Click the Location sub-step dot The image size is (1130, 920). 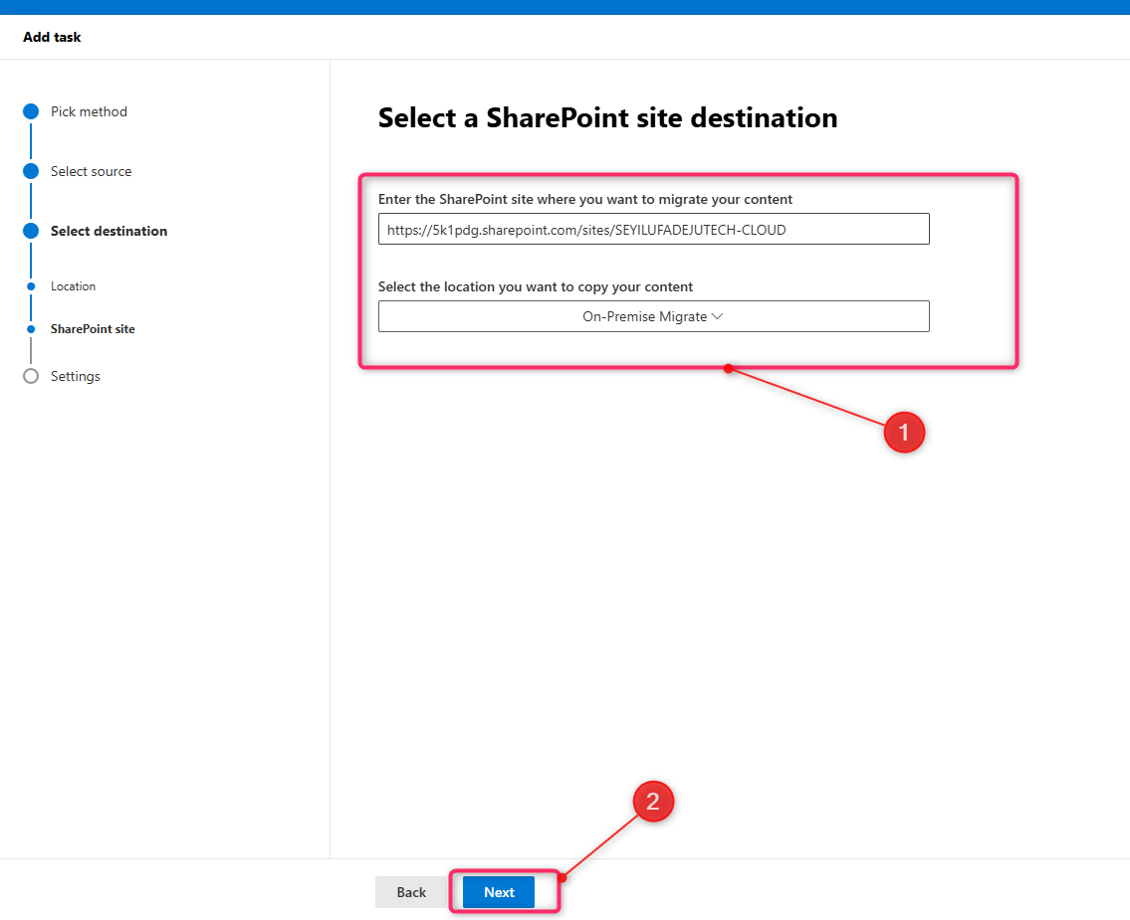(x=31, y=286)
